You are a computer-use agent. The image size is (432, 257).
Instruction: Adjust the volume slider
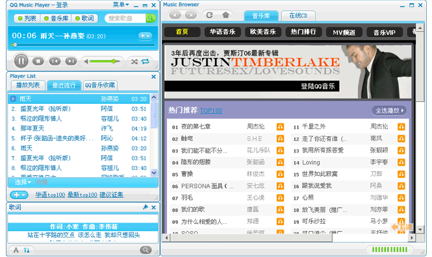[x=105, y=61]
